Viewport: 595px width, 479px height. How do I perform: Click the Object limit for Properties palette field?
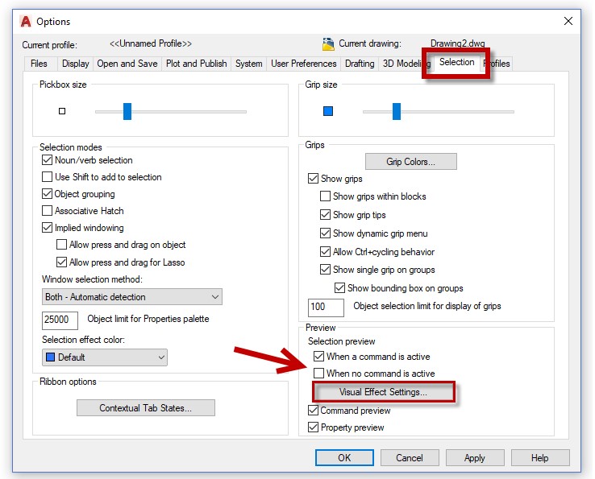coord(60,320)
